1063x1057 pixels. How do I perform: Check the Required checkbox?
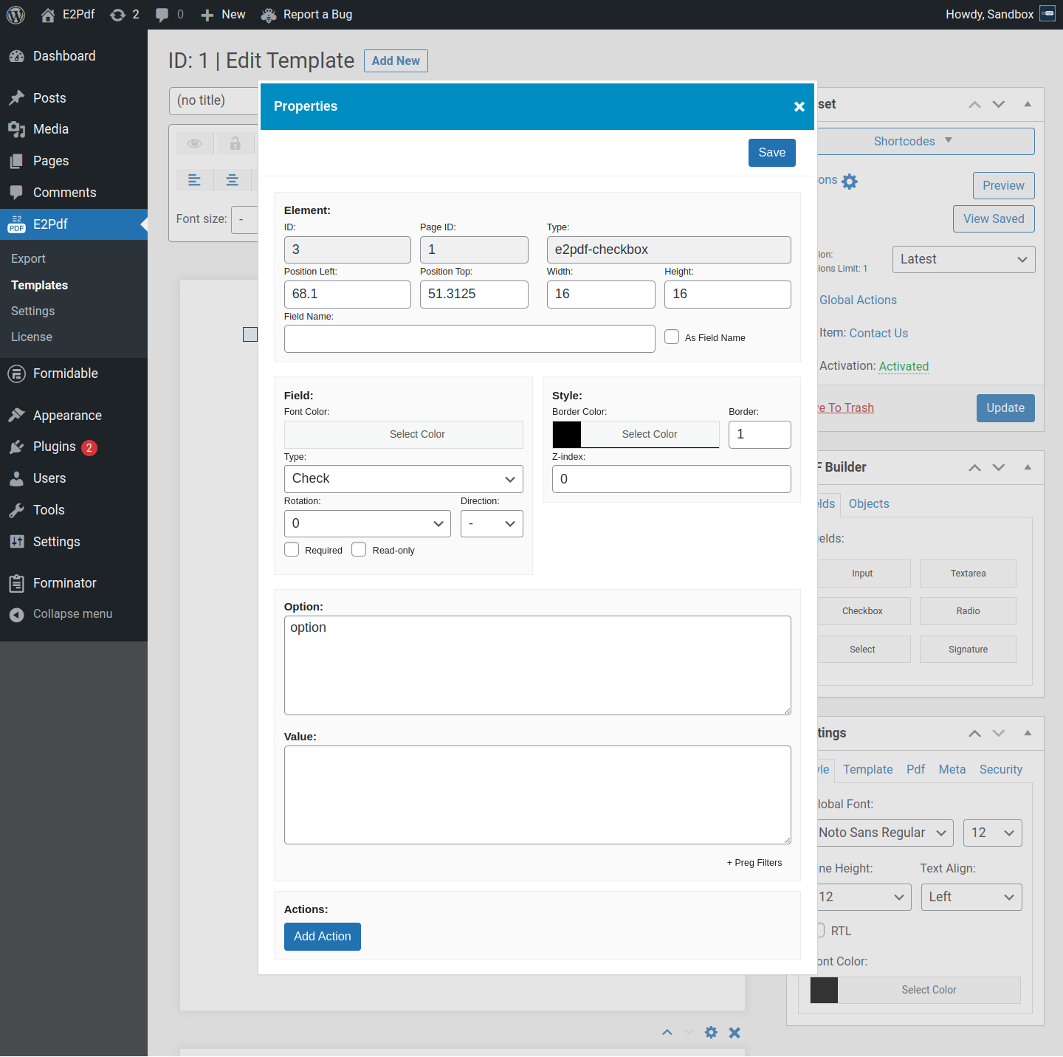tap(292, 550)
